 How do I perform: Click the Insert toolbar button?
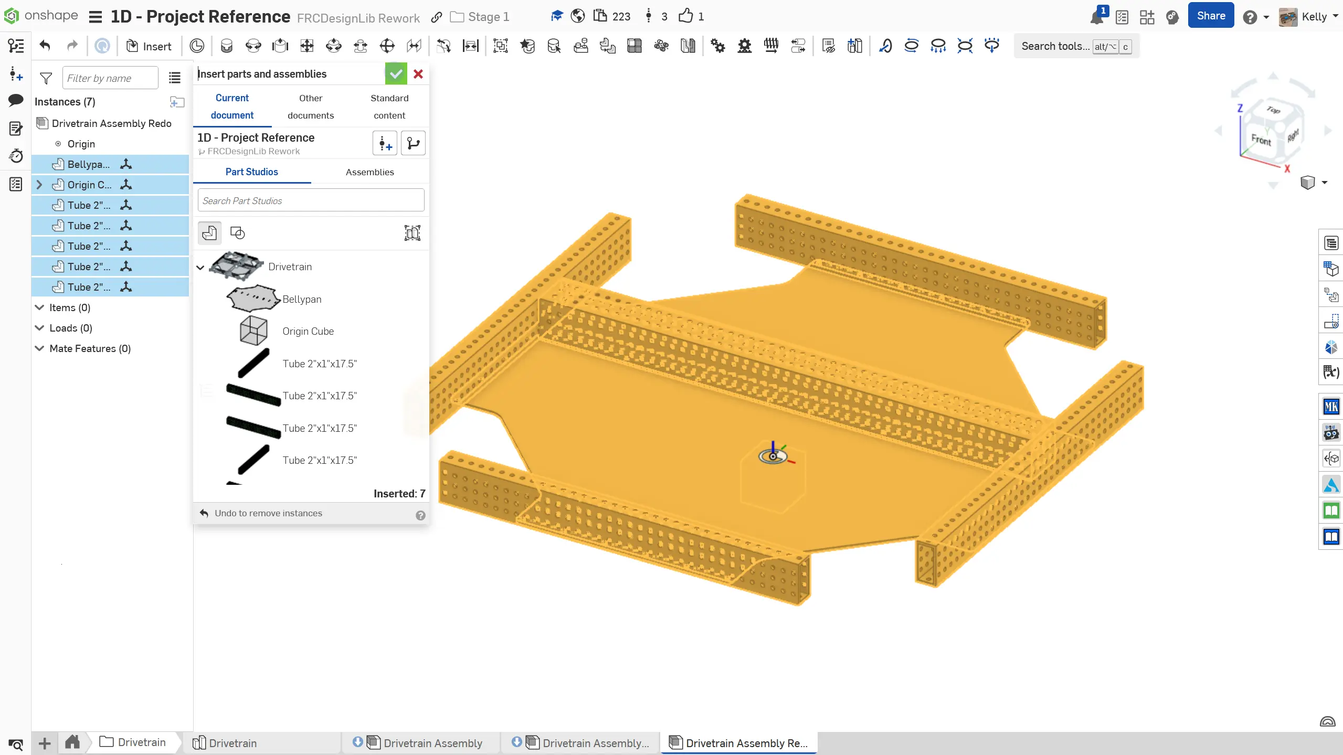point(149,46)
